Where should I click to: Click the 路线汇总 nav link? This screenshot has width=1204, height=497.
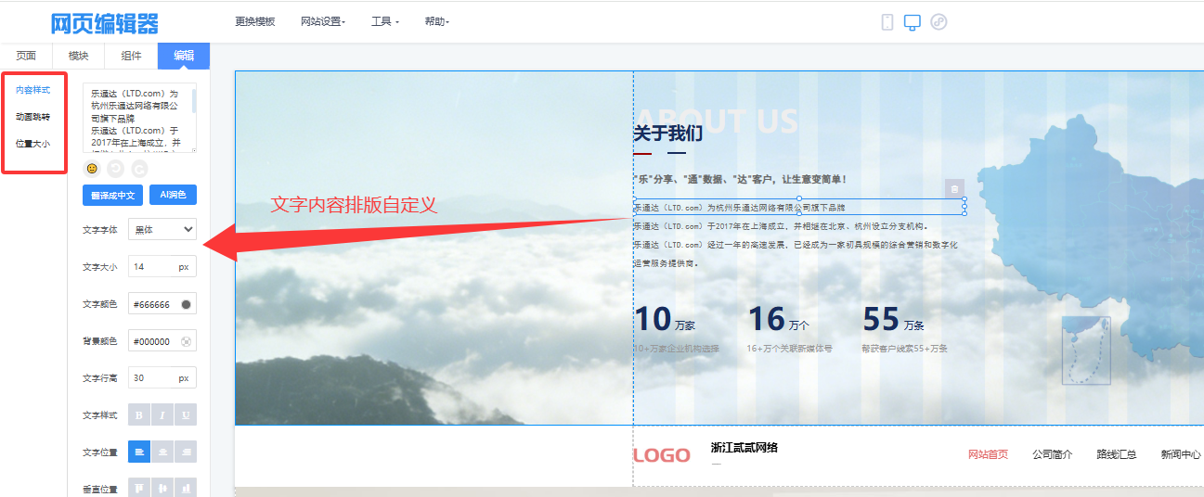coord(1117,454)
